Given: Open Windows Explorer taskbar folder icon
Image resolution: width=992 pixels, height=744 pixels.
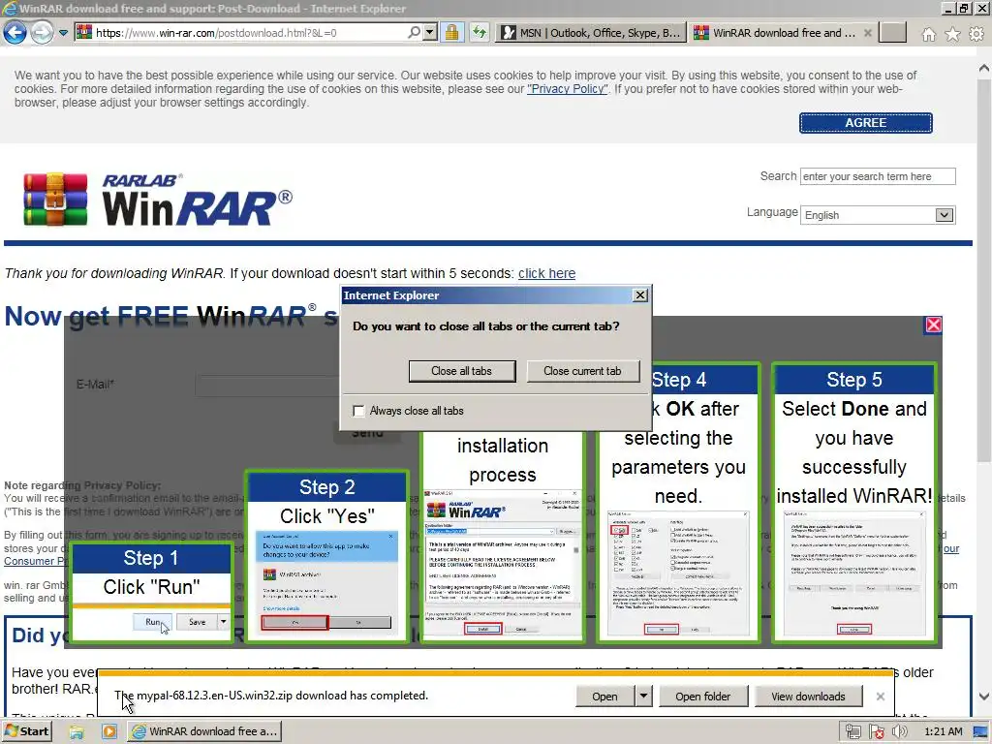Looking at the screenshot, I should click(77, 732).
